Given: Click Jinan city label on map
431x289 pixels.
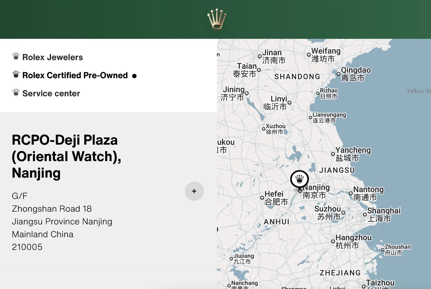Looking at the screenshot, I should (274, 56).
